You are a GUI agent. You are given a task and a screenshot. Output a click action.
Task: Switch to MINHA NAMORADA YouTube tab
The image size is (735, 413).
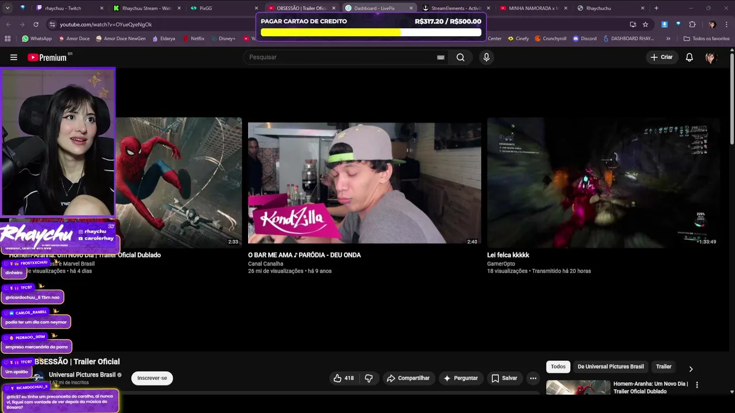(x=533, y=8)
